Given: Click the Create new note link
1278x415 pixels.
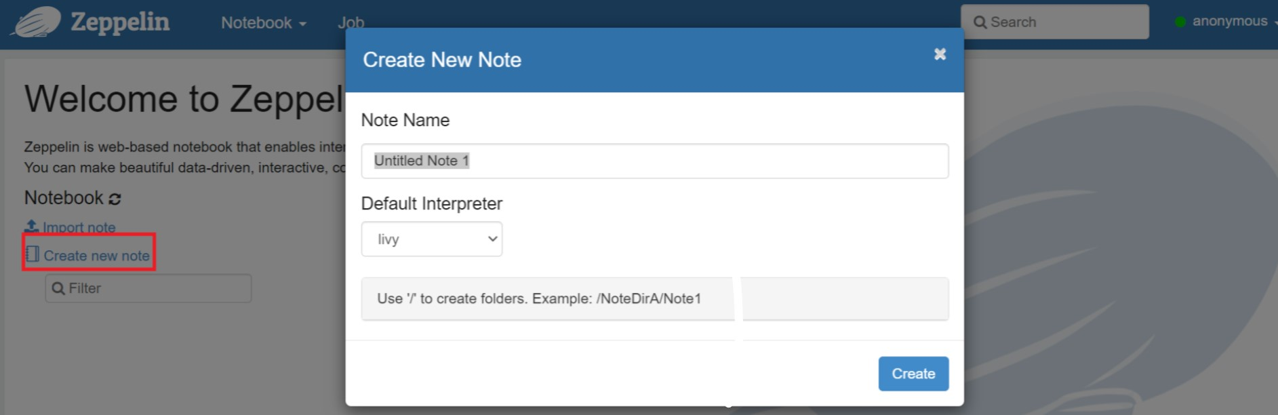Looking at the screenshot, I should [96, 256].
